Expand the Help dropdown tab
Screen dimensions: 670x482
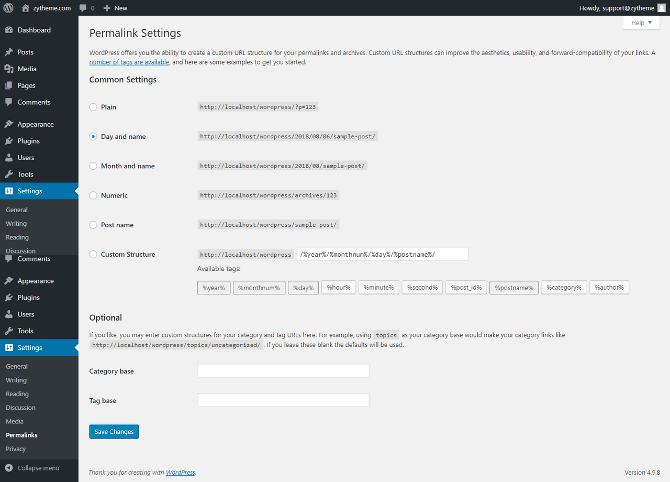tap(641, 23)
